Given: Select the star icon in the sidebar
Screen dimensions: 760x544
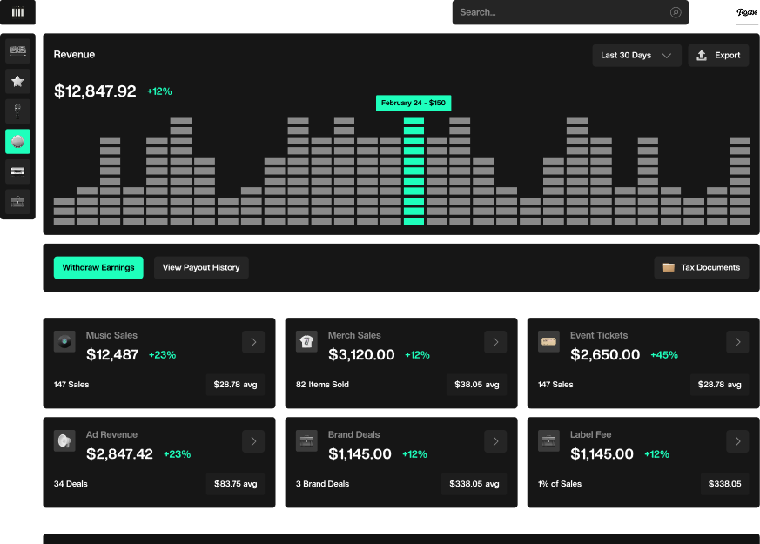Looking at the screenshot, I should (18, 81).
